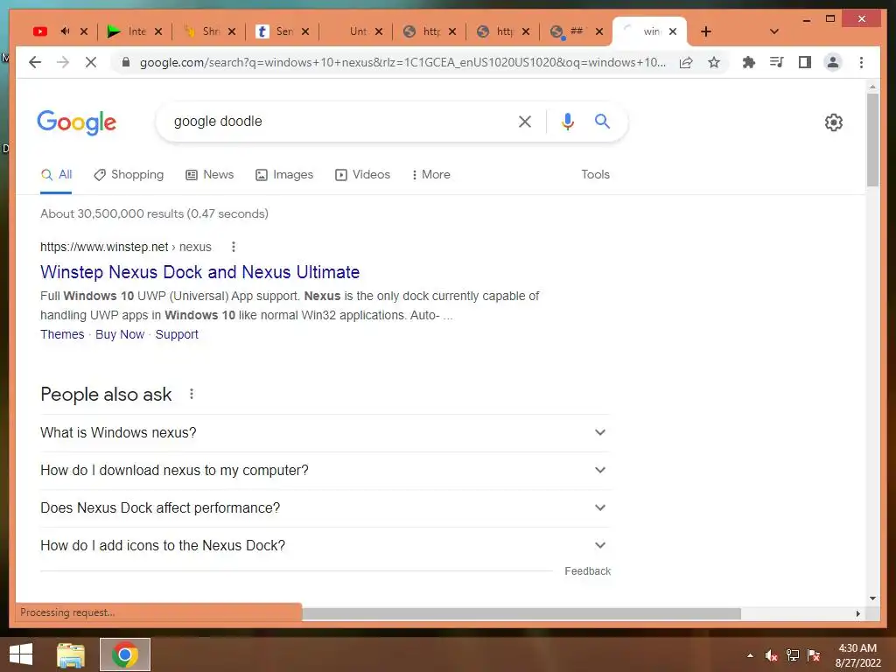Bookmark this page with the star
896x672 pixels.
point(714,62)
